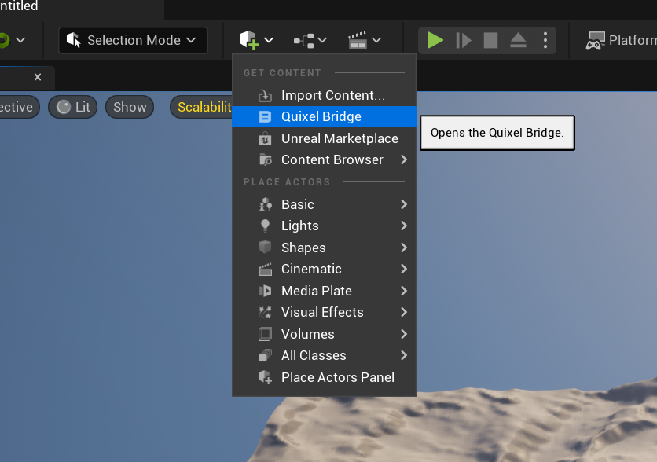Expand the add content dropdown arrow

point(269,40)
